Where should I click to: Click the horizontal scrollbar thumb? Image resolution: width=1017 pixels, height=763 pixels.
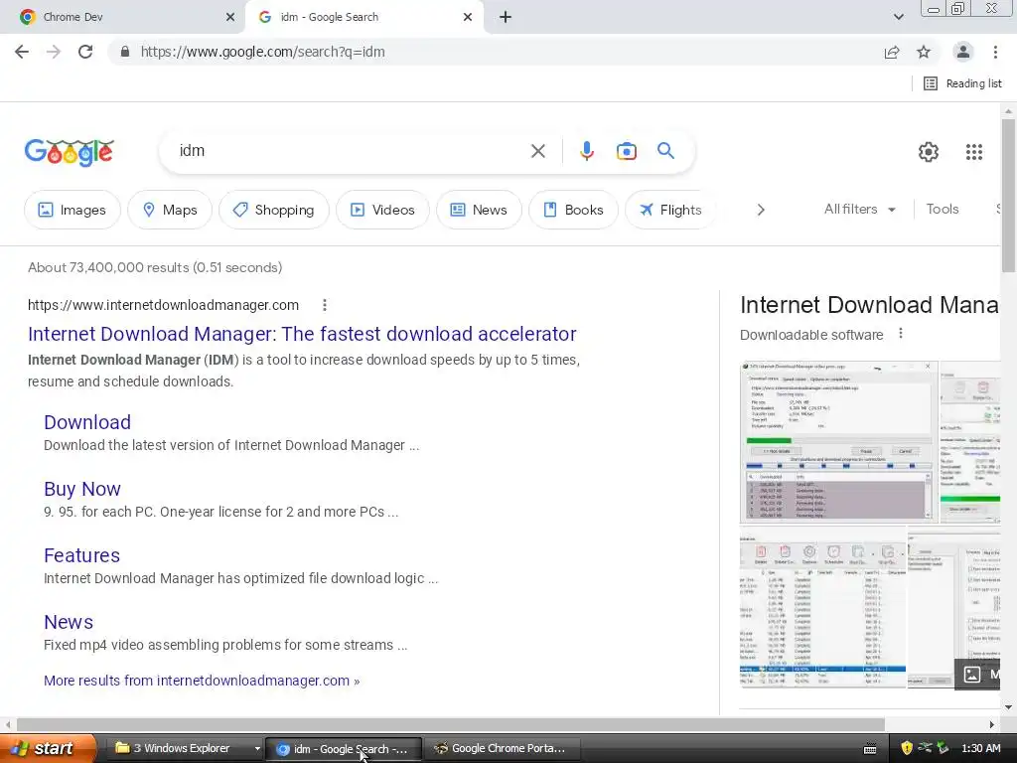click(x=451, y=724)
